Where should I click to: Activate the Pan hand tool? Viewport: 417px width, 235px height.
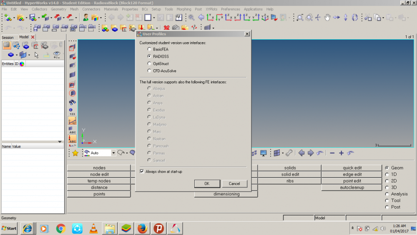click(327, 18)
